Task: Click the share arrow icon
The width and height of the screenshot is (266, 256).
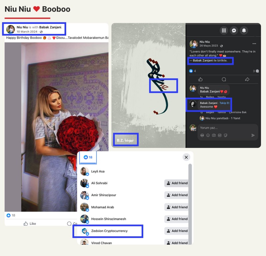Action: [x=247, y=79]
